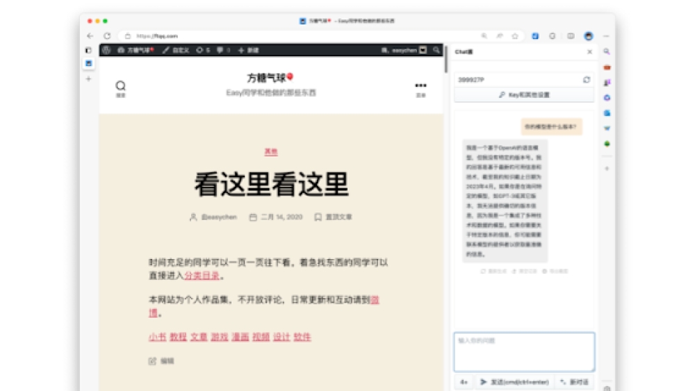Image resolution: width=695 pixels, height=391 pixels.
Task: Open the three-dot 菜单 menu toggle
Action: [x=420, y=89]
